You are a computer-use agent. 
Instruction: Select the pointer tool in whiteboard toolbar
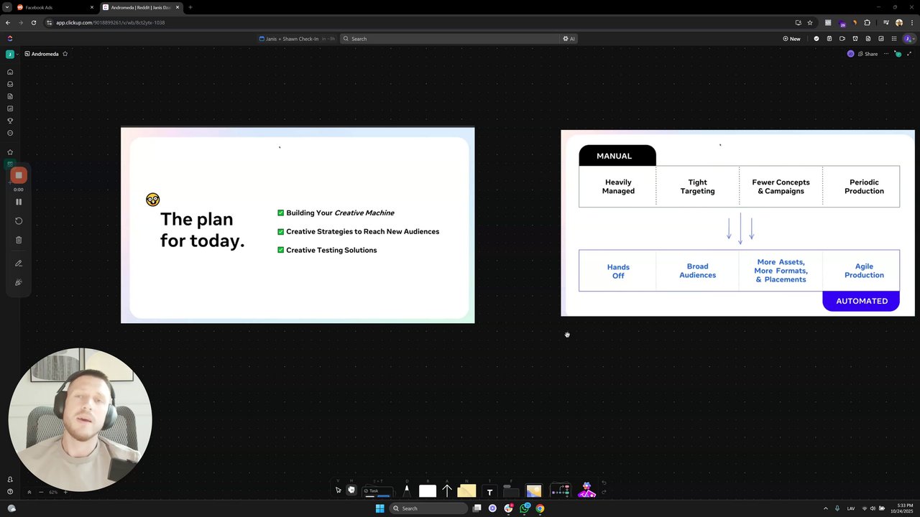[x=338, y=490]
